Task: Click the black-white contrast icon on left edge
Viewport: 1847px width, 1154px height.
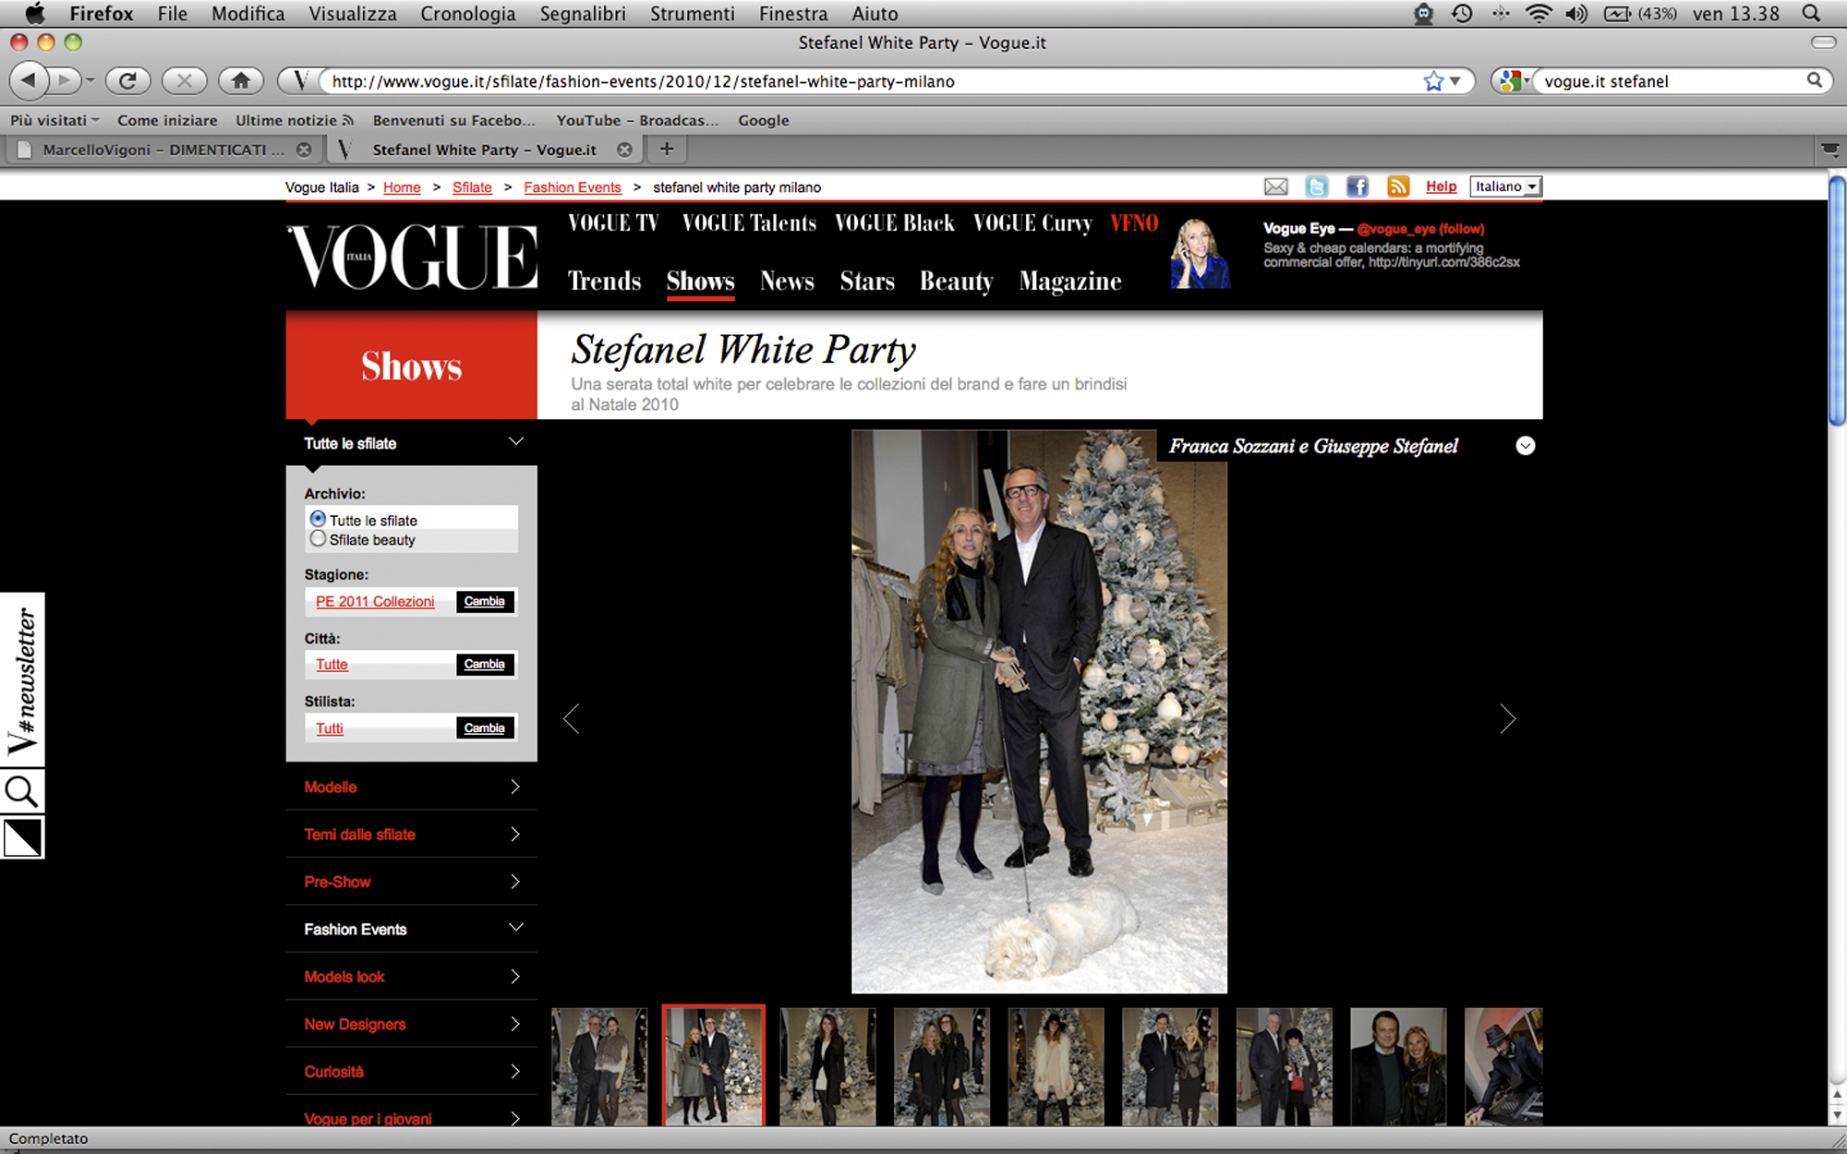Action: coord(21,837)
